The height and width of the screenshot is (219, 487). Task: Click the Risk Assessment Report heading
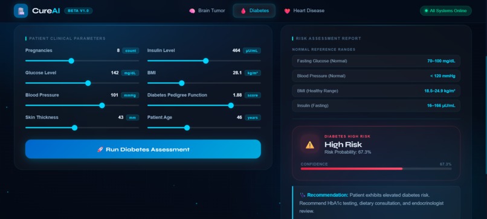(x=328, y=39)
